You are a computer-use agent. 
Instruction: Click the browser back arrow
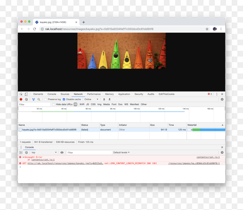[22, 29]
